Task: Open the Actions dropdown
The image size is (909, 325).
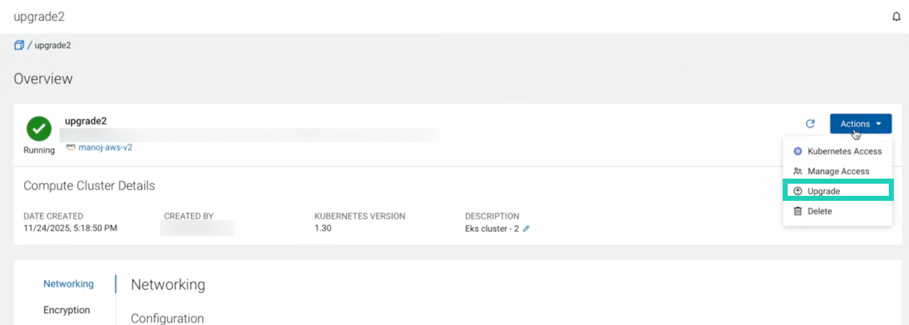Action: tap(860, 124)
